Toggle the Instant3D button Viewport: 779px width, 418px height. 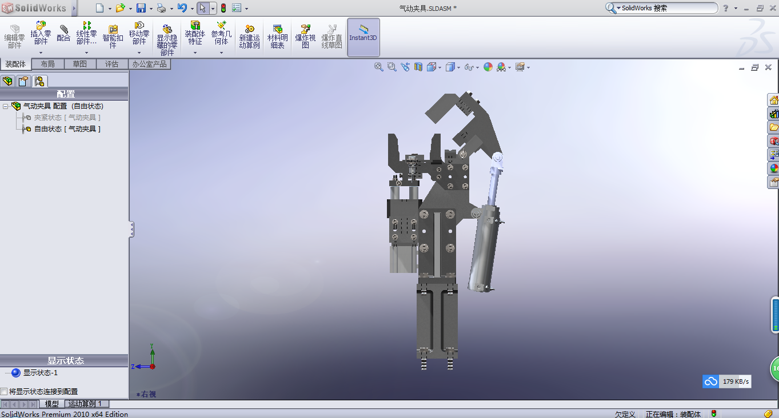pos(363,37)
